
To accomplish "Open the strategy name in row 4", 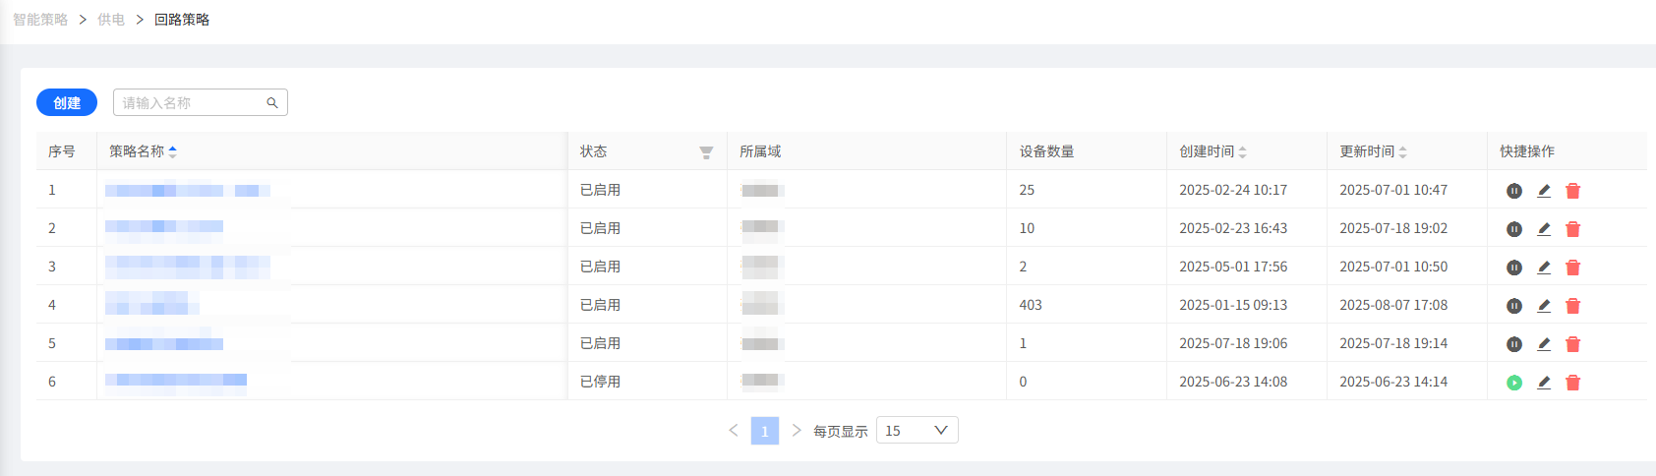I will (152, 303).
